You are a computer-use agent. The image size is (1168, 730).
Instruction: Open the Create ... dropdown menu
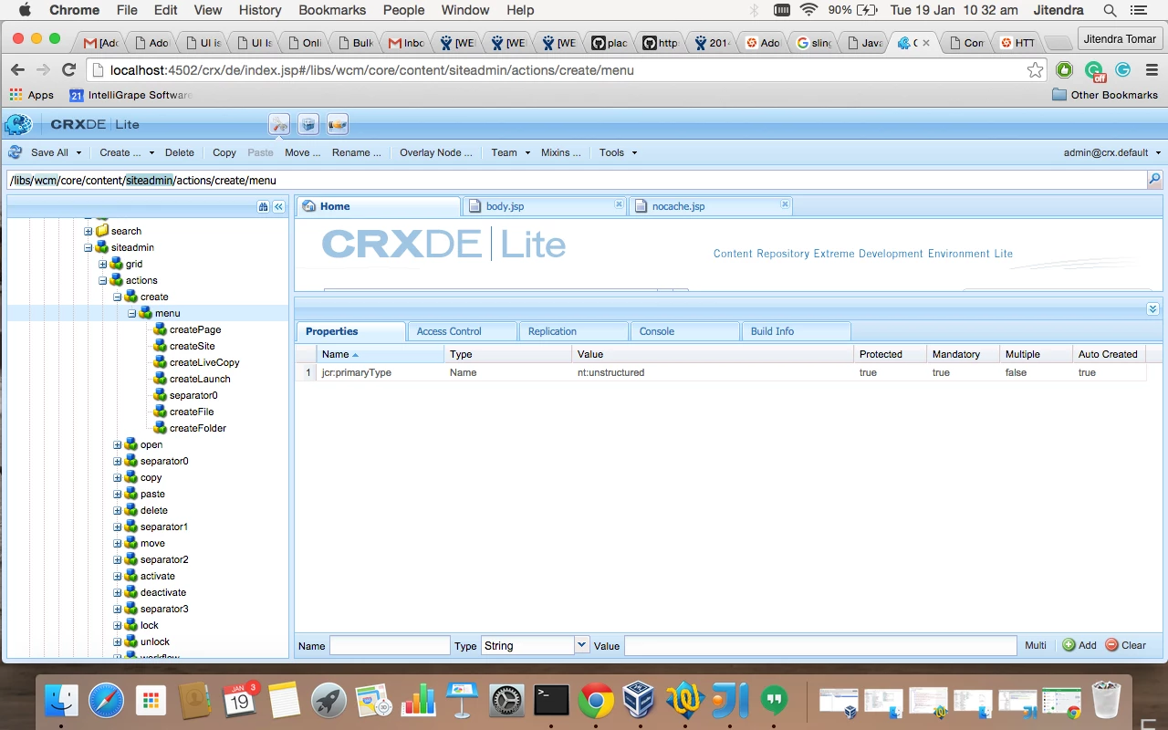point(127,152)
